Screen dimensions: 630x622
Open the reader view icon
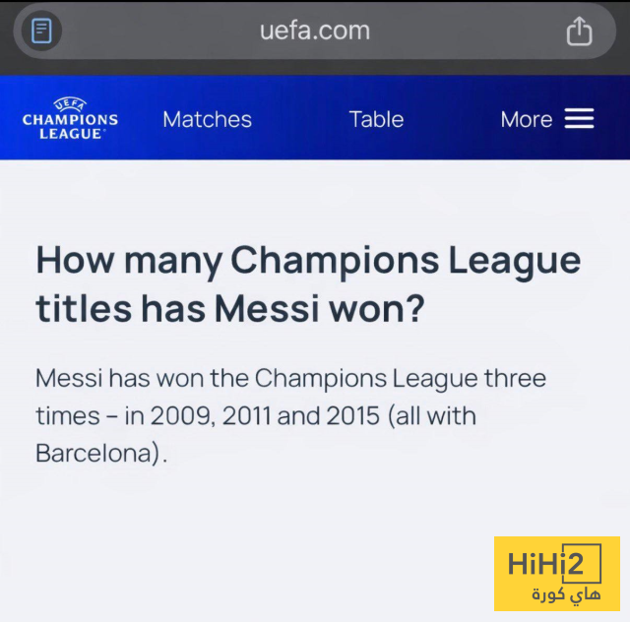tap(41, 31)
